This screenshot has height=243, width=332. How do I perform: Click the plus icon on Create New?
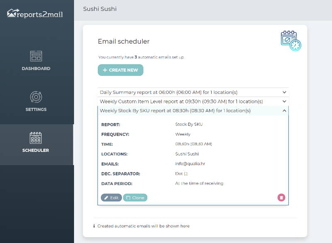click(105, 70)
